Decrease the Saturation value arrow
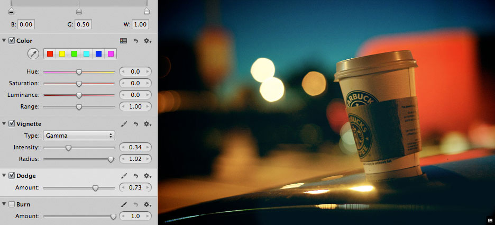Viewport: 495px width, 225px height. (123, 84)
